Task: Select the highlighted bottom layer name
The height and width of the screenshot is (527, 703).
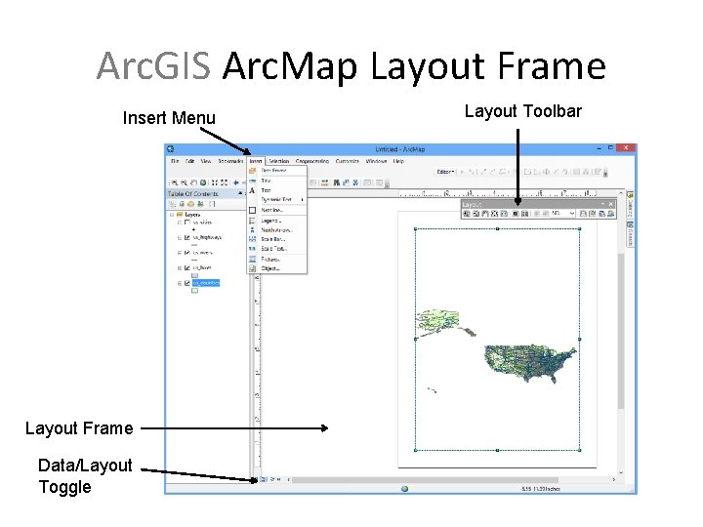Action: tap(206, 283)
